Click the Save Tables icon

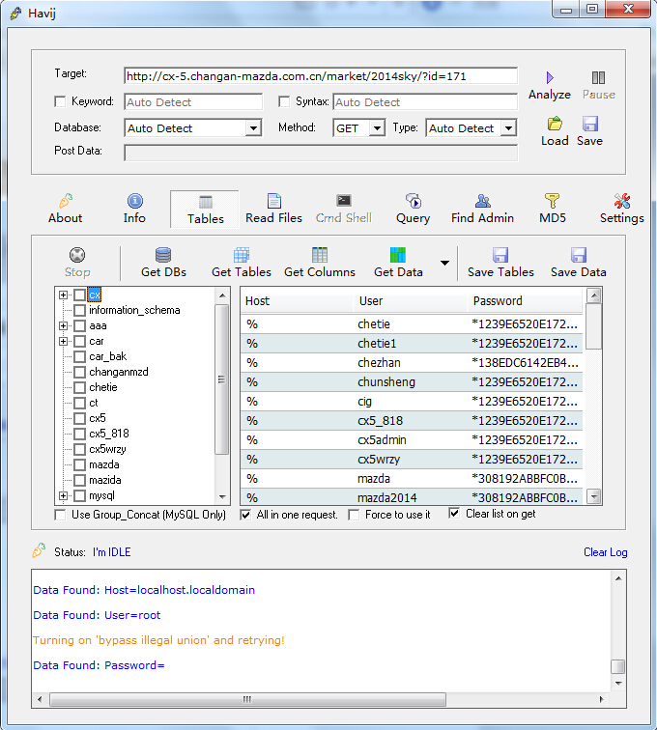500,255
